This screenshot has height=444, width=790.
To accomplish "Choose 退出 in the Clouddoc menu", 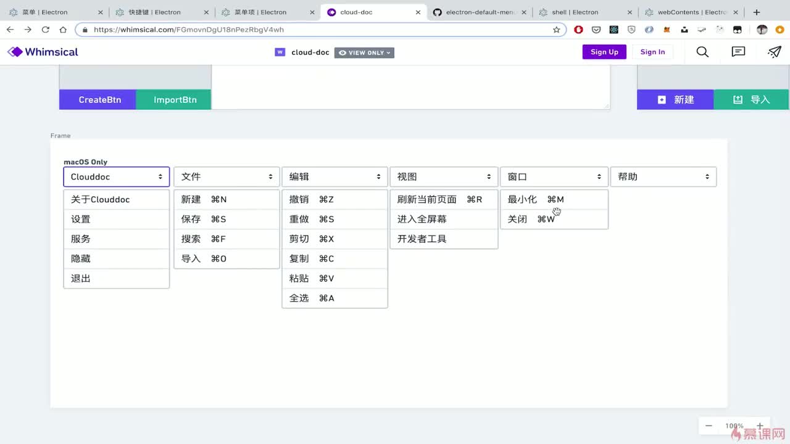I will click(116, 278).
